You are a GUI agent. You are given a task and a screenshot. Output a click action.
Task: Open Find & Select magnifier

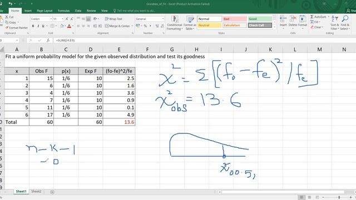click(345, 23)
